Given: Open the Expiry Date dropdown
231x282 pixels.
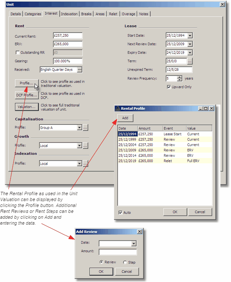Looking at the screenshot, I should [190, 53].
